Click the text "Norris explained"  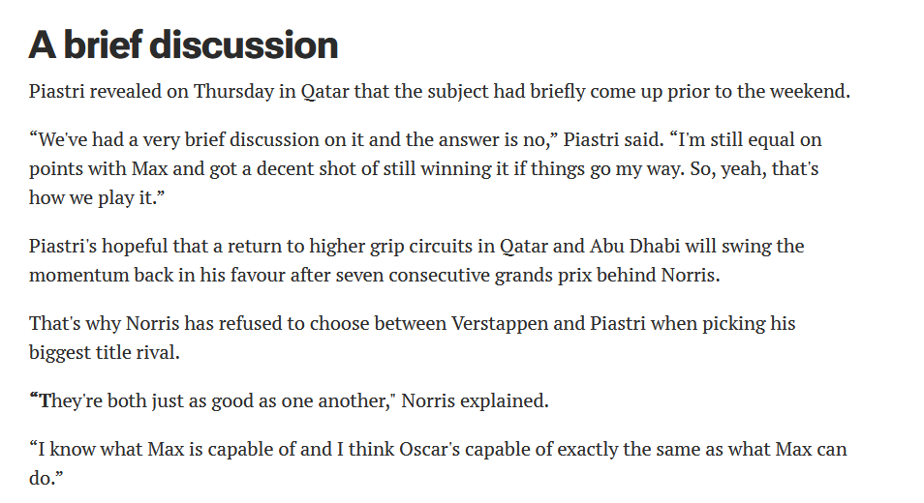[x=481, y=400]
